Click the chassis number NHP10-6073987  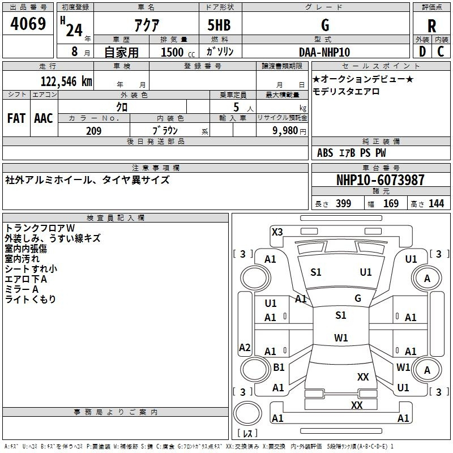click(381, 180)
